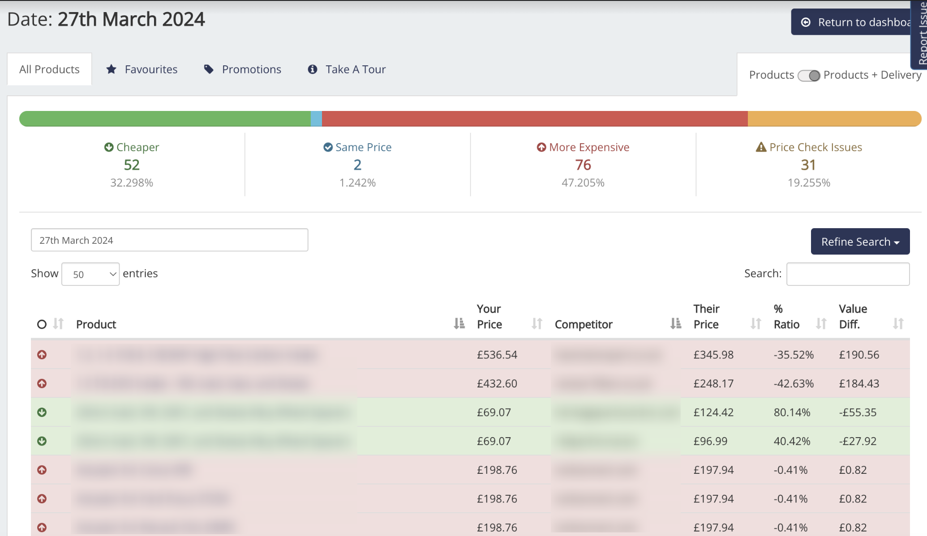
Task: Sort by Your Price column arrows
Action: [x=537, y=323]
